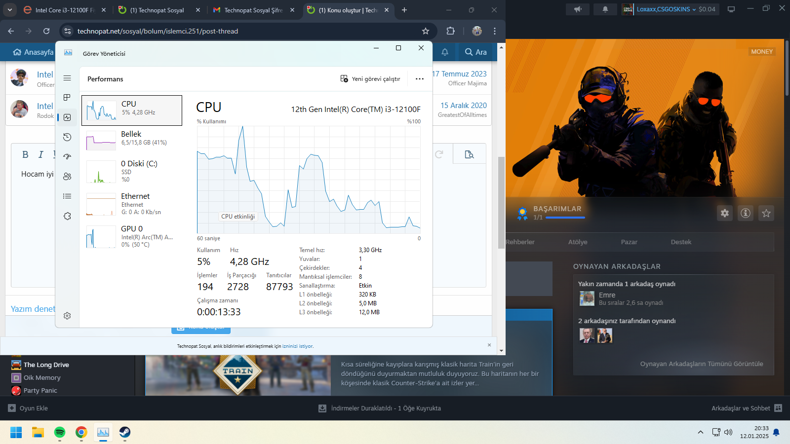Open the Atölye tab in Steam
Screen dimensions: 790x444
click(578, 242)
